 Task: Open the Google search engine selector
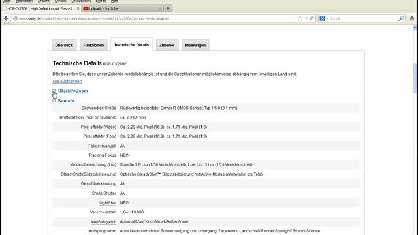coord(323,18)
